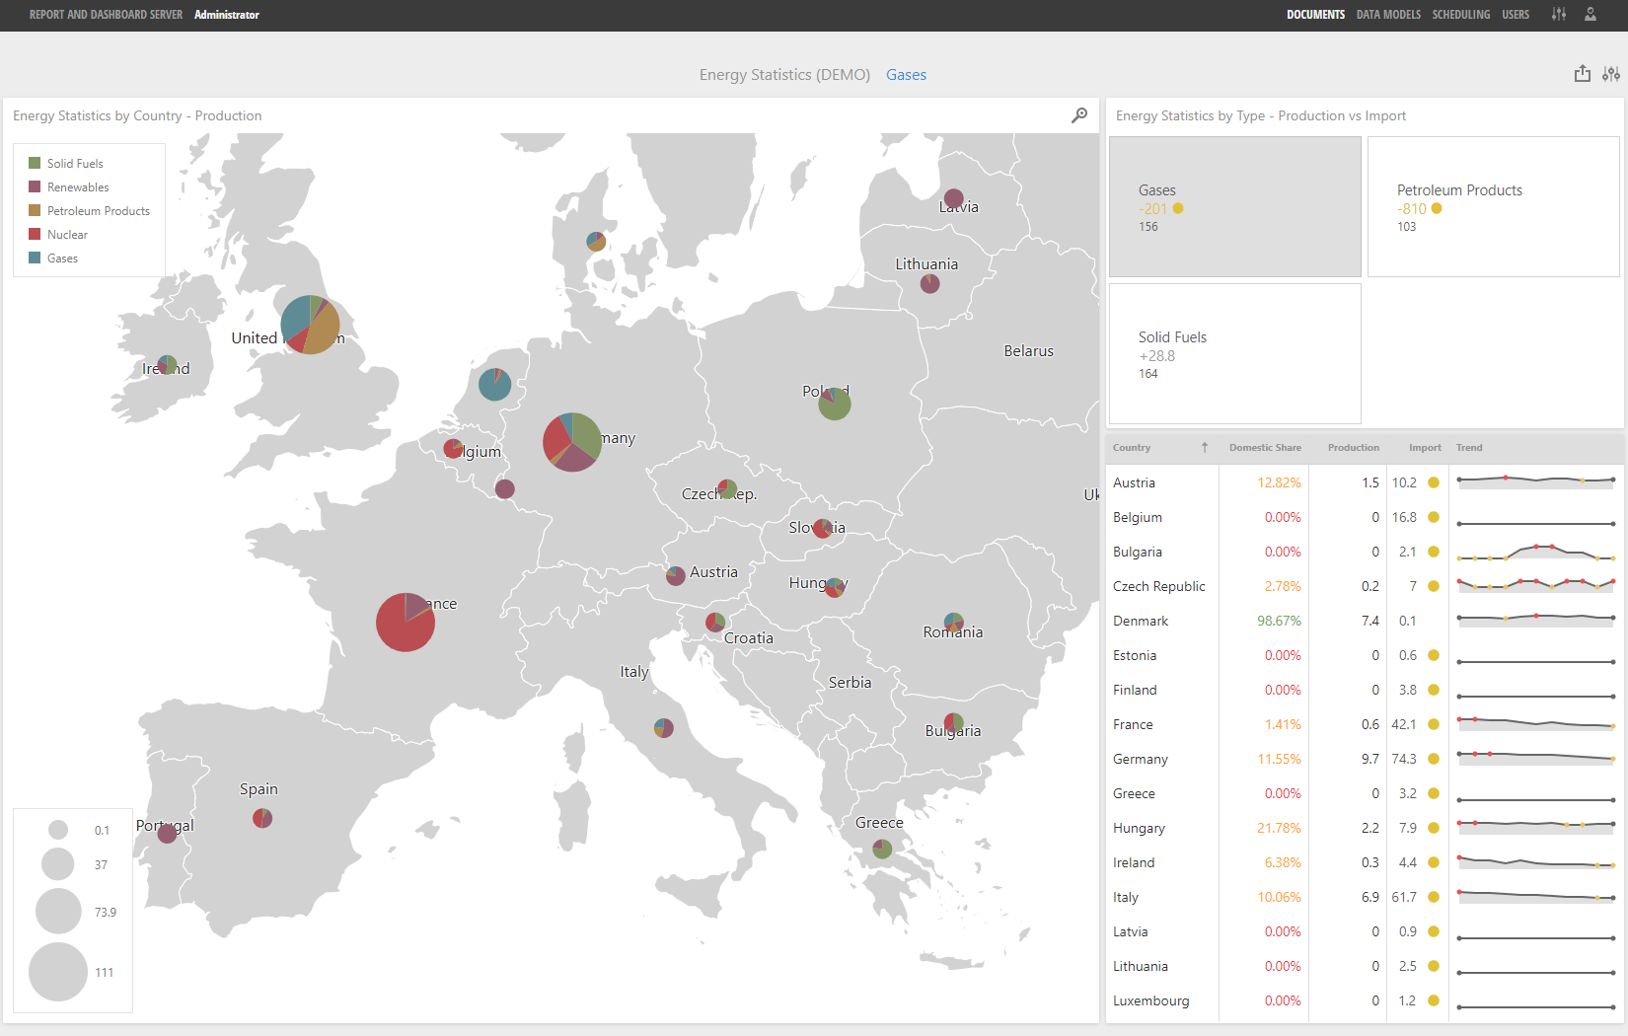
Task: Sort by the Country column header
Action: pyautogui.click(x=1132, y=448)
